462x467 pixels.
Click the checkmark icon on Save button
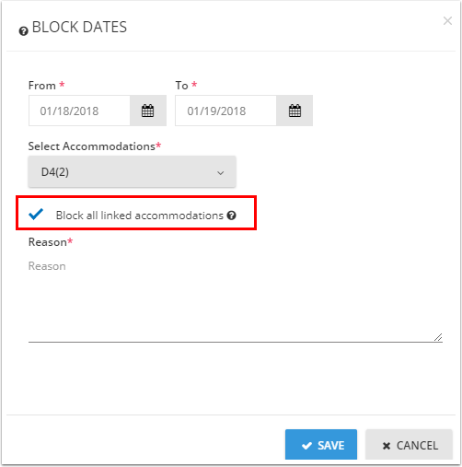(306, 446)
